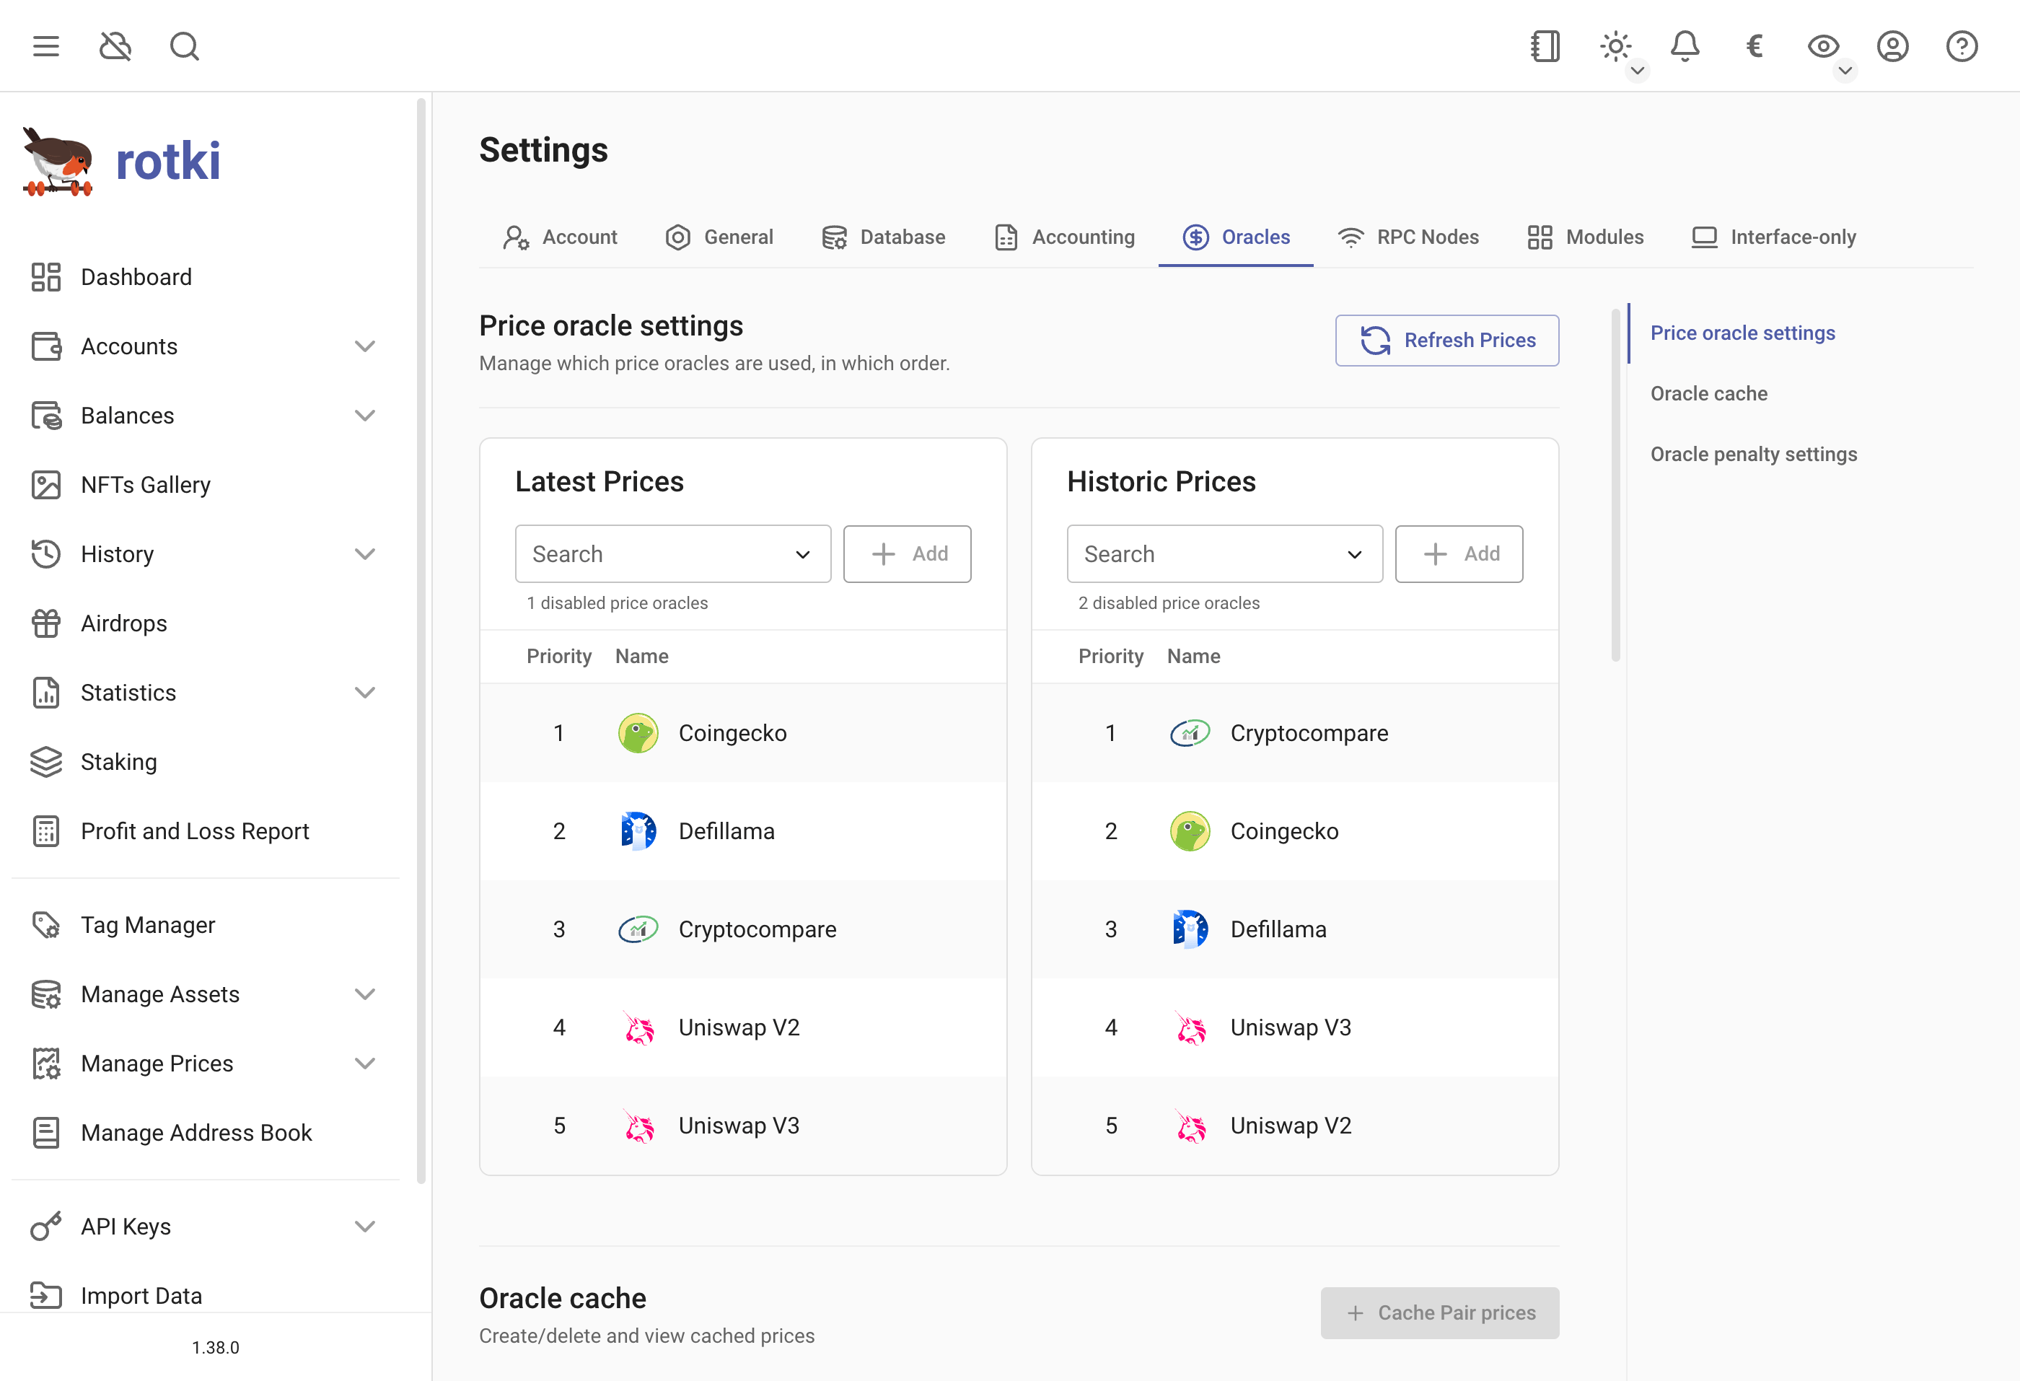This screenshot has height=1381, width=2020.
Task: Click Cryptocompare icon in Latest Prices
Action: [x=638, y=929]
